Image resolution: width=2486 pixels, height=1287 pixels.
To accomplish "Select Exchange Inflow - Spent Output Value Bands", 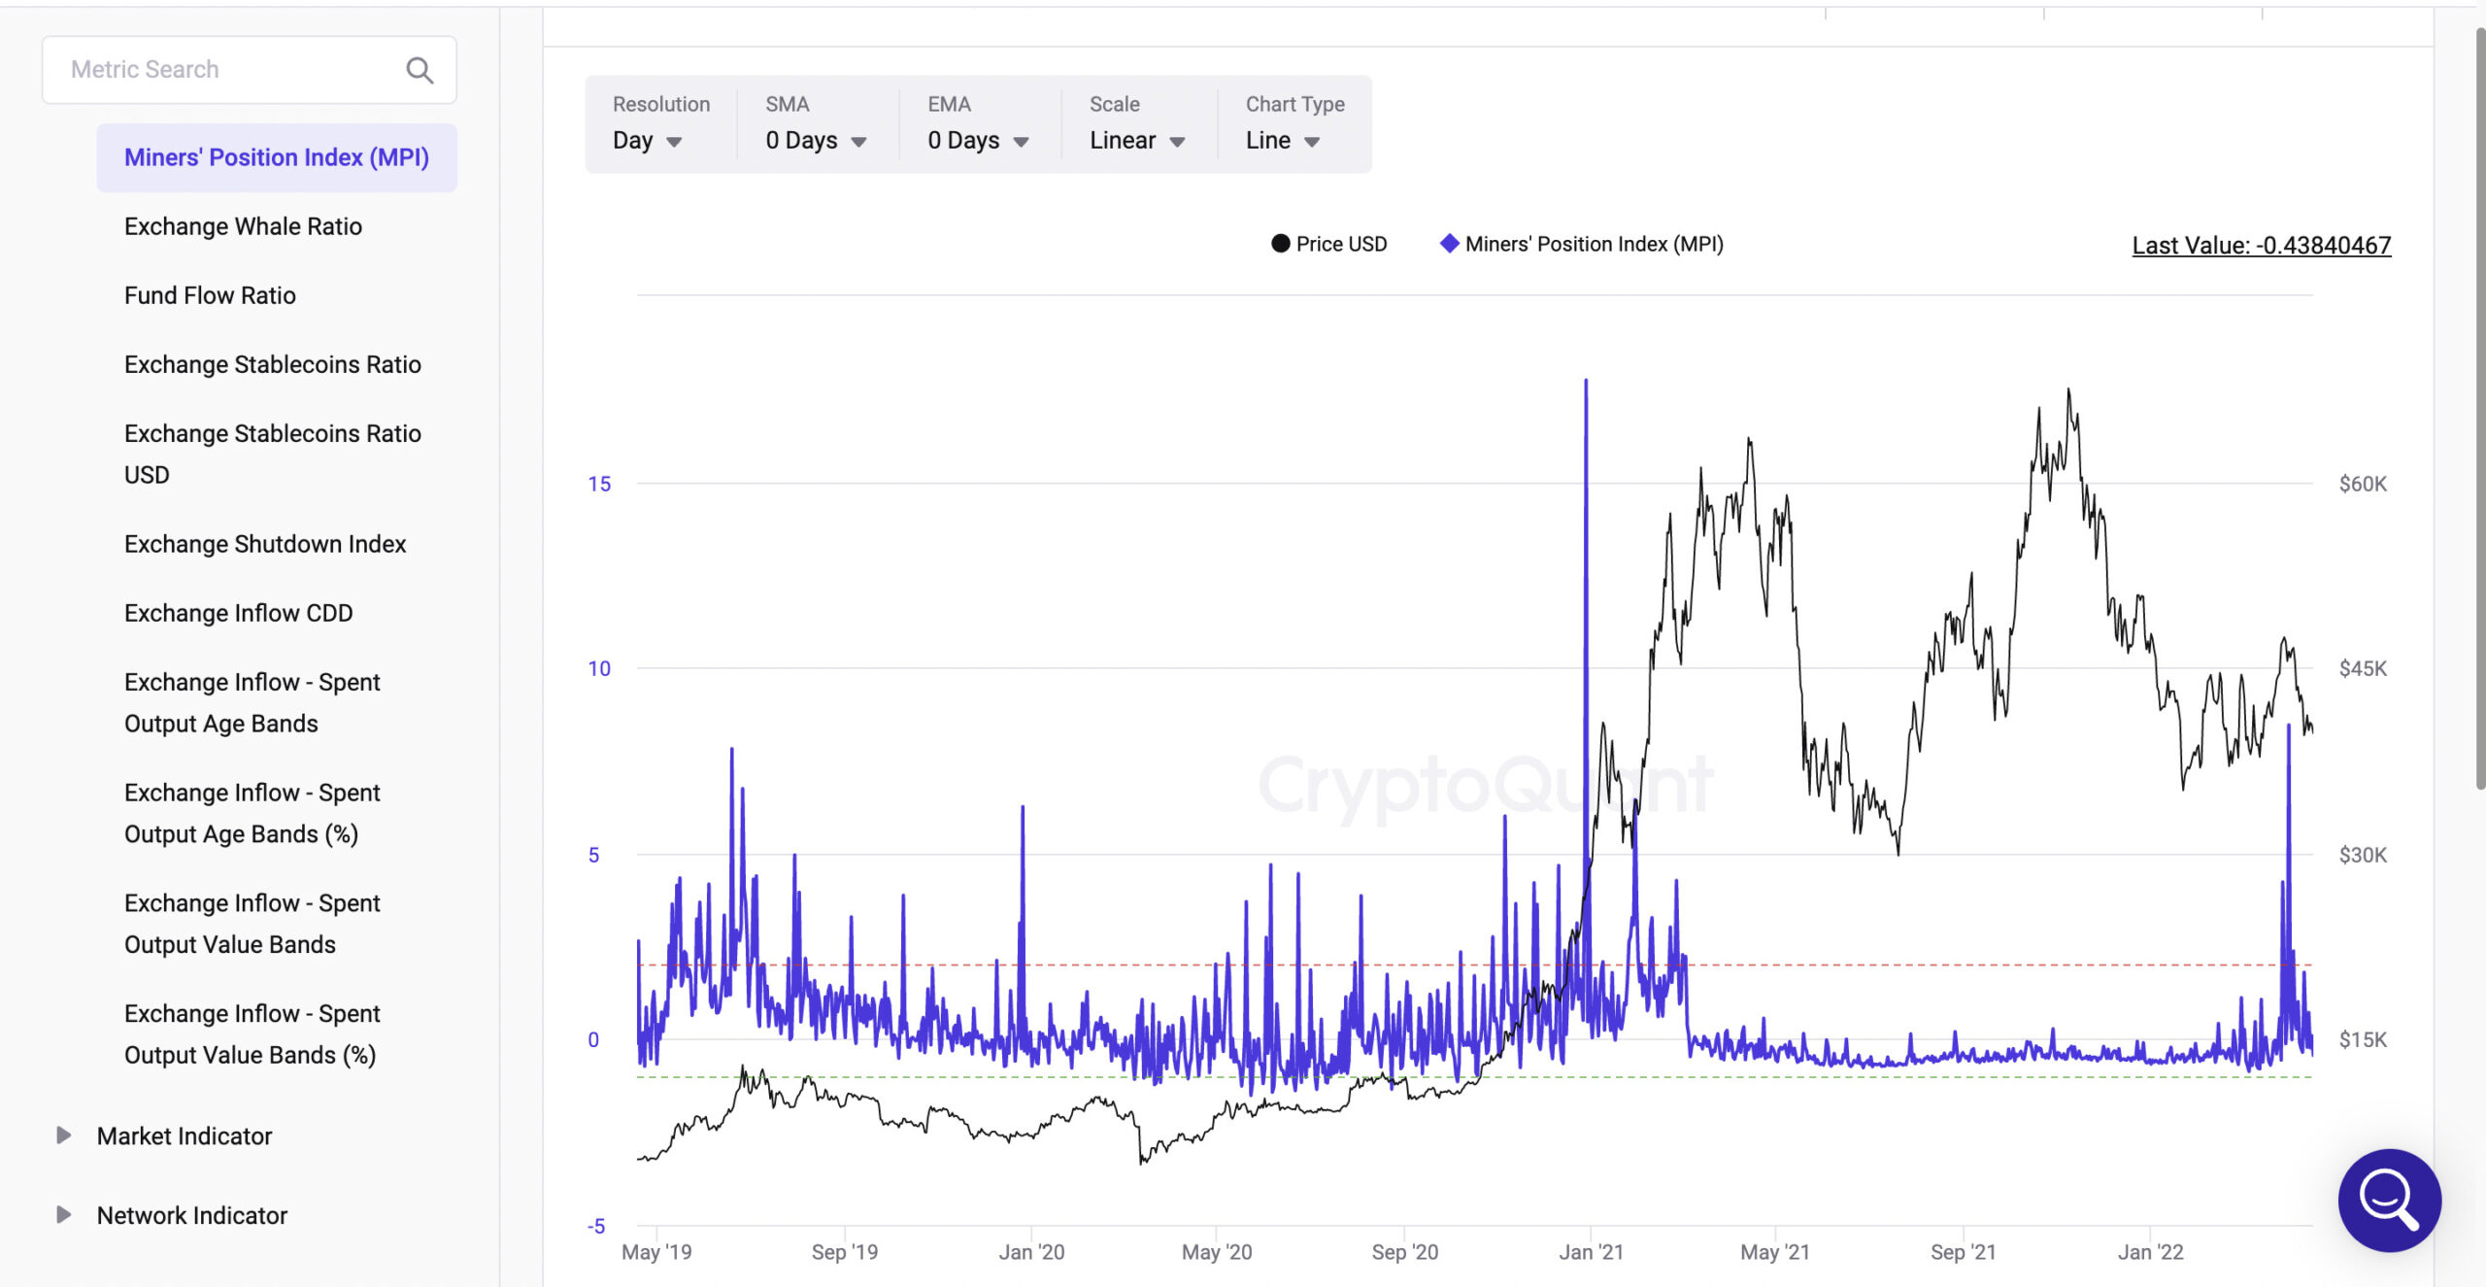I will [252, 924].
